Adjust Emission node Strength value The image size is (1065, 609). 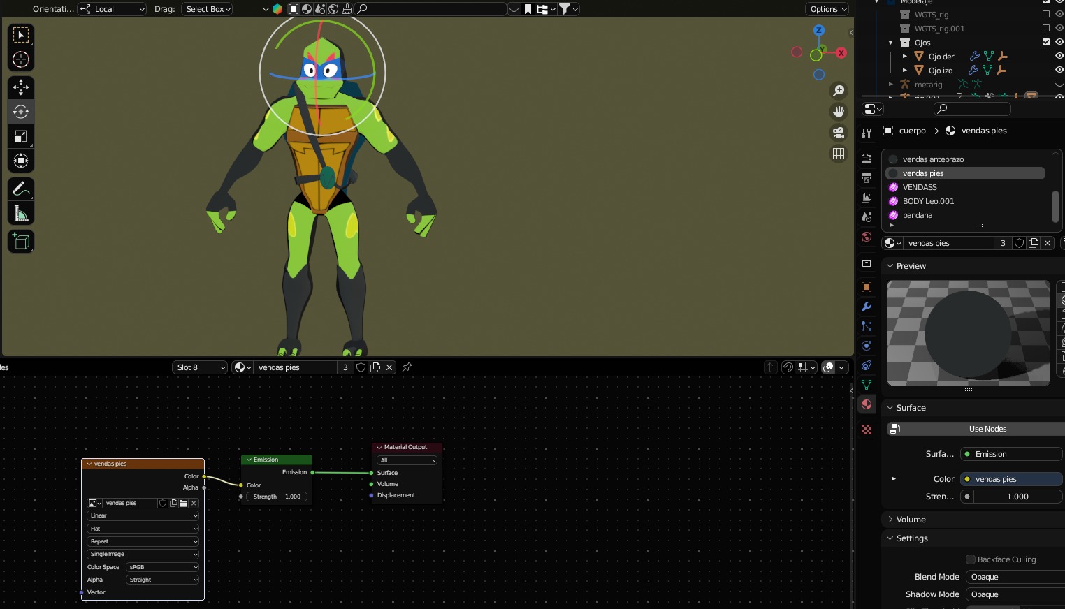click(277, 497)
